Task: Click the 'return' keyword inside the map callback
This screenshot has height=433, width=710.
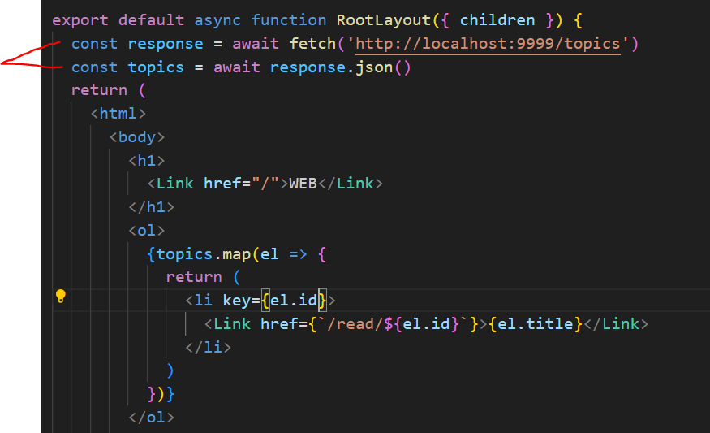Action: pos(194,277)
